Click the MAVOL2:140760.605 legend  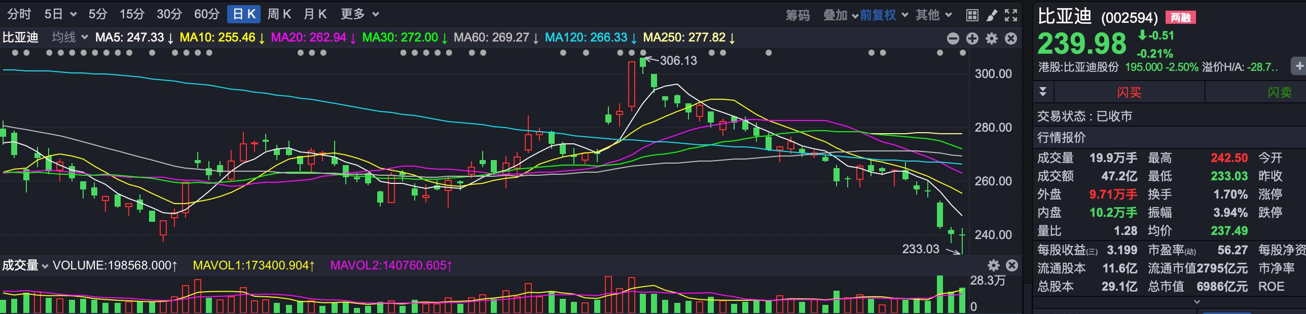391,265
